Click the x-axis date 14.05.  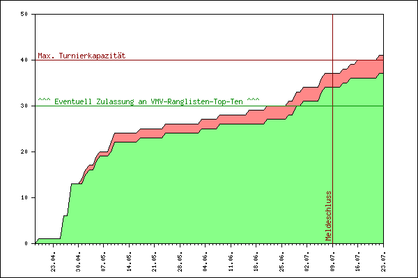click(x=130, y=262)
